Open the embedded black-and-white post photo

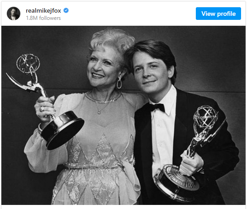click(123, 115)
